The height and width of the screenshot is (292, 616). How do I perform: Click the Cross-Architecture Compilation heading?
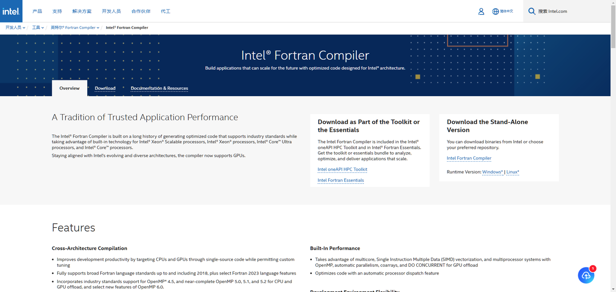point(89,248)
